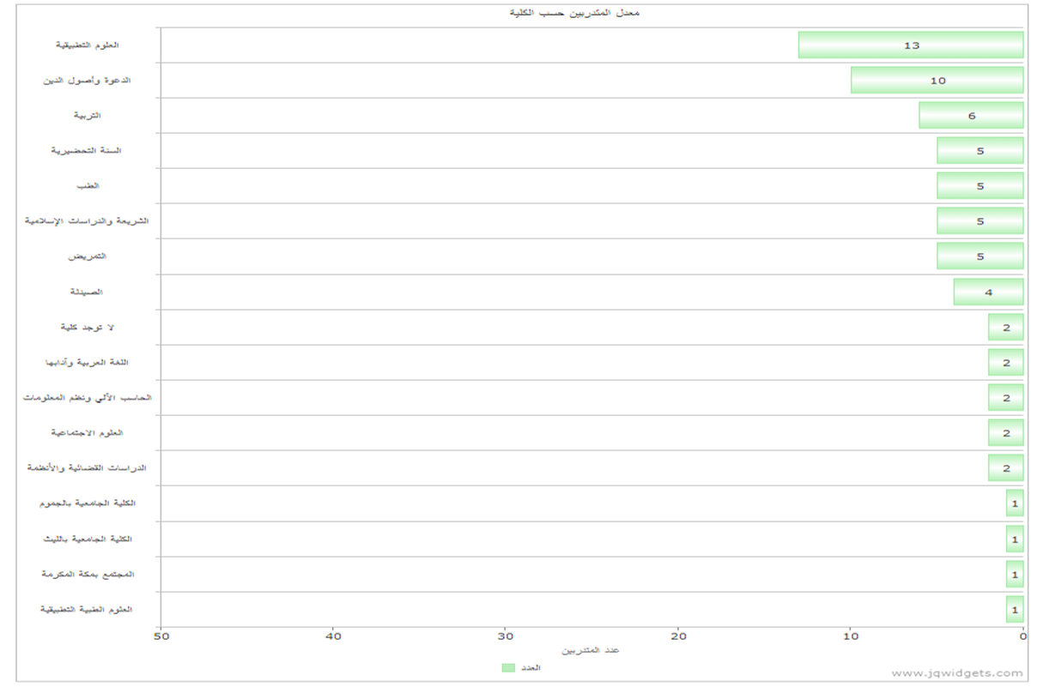Click the العلوم الطبية التطبيقية bar
This screenshot has width=1043, height=693.
click(x=1015, y=609)
